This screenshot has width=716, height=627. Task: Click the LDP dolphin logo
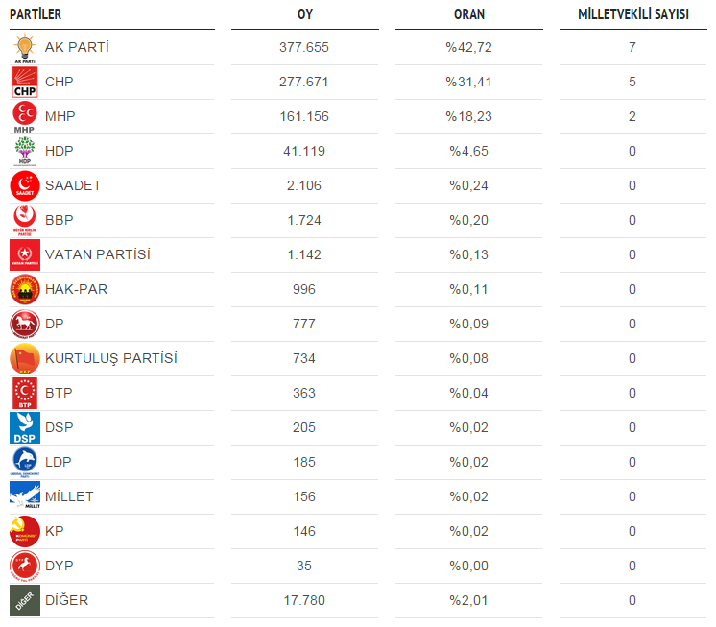coord(25,462)
